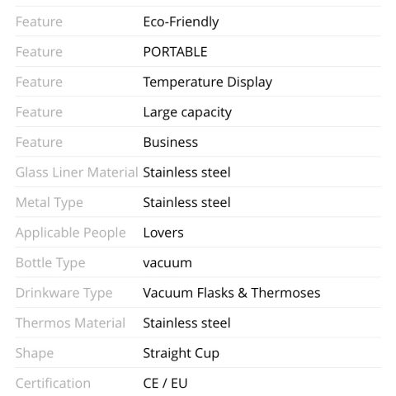396x396 pixels.
Task: Select the CE / EU value
Action: (165, 383)
